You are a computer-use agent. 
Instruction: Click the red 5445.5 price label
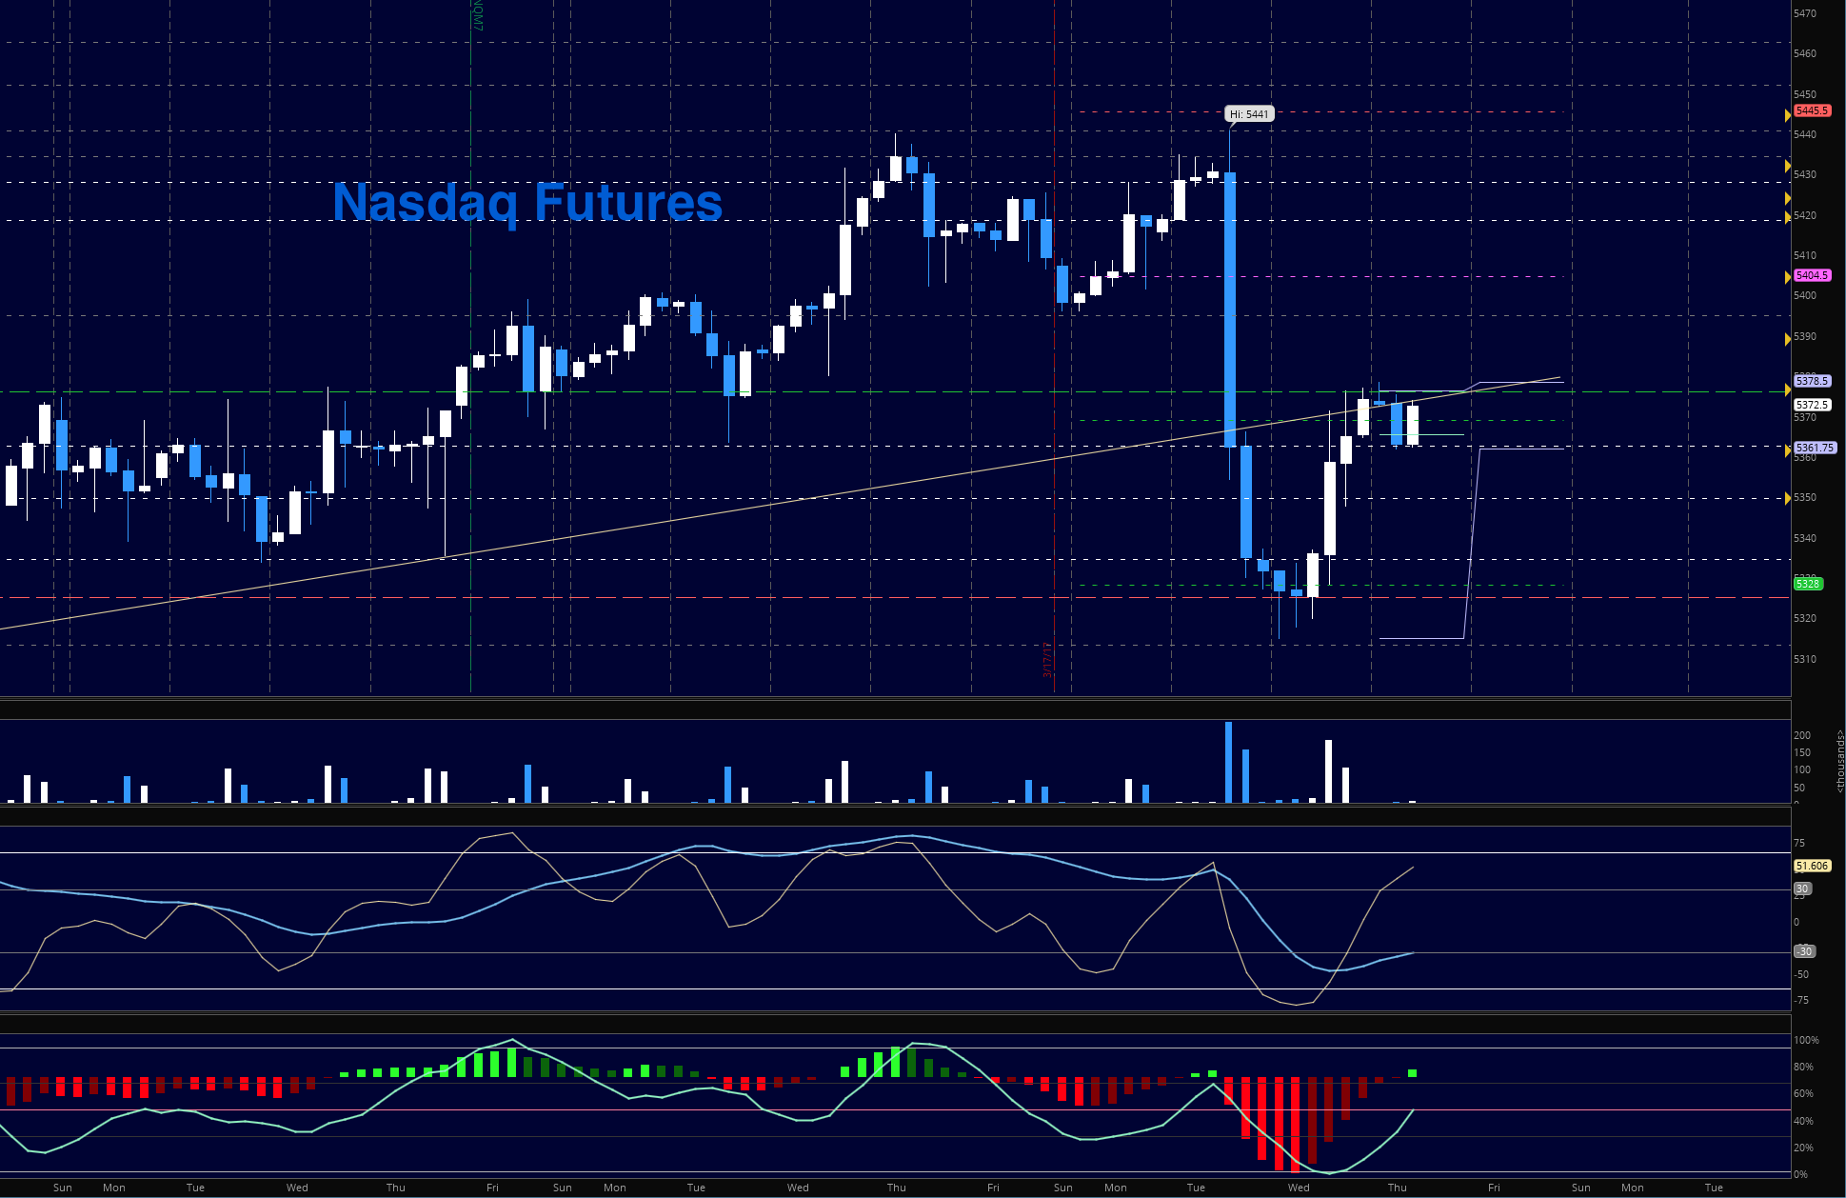coord(1811,110)
